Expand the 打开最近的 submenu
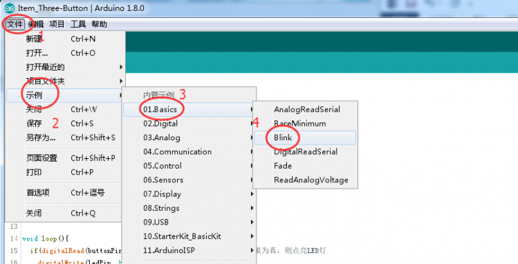 pos(65,67)
